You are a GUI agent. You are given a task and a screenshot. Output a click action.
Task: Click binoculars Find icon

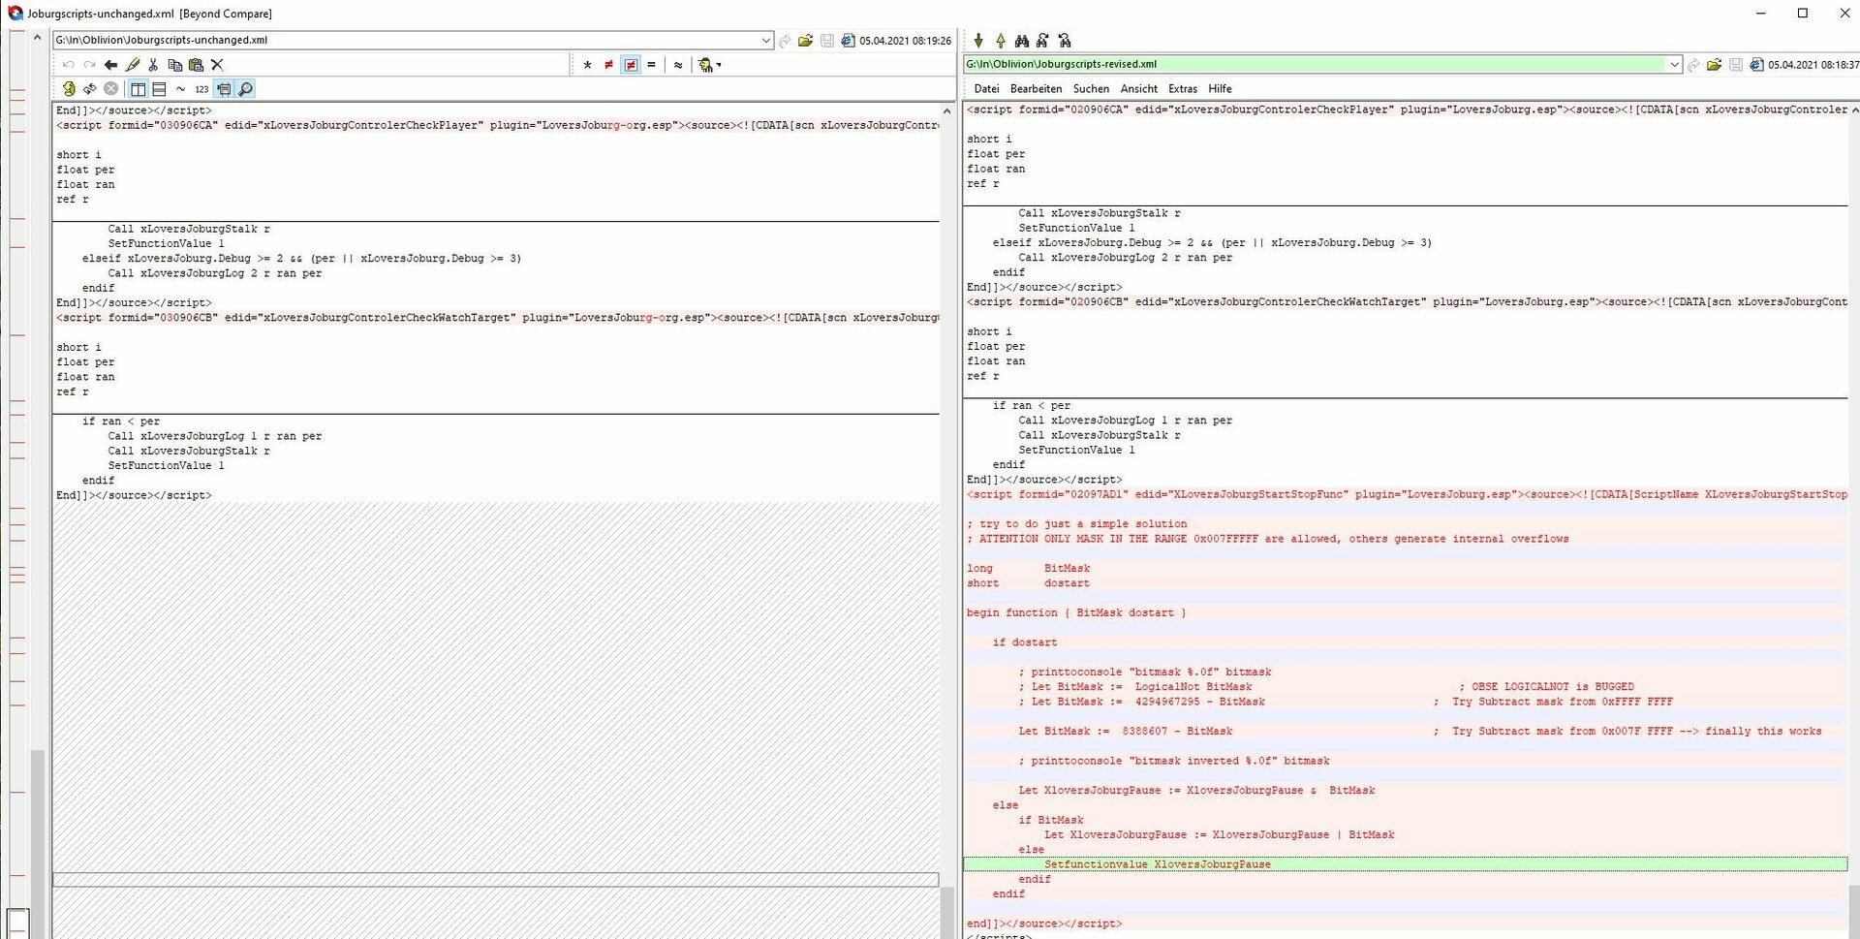(1022, 41)
